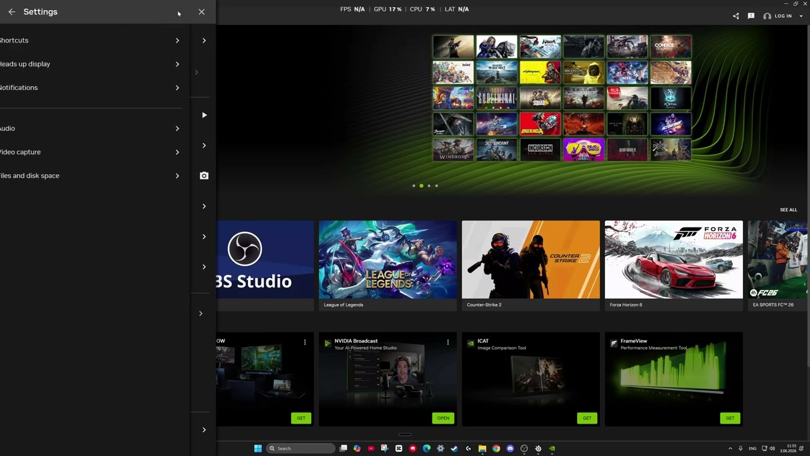Click the CPU 7% readout
810x456 pixels.
click(422, 9)
